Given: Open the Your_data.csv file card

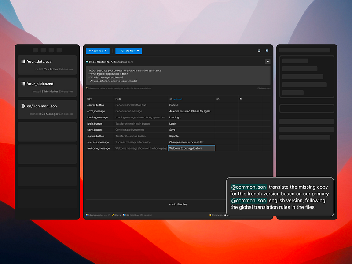Looking at the screenshot, I should click(47, 65).
